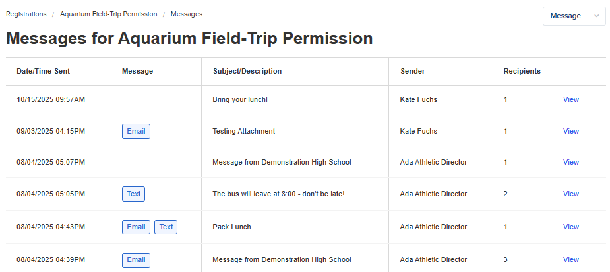This screenshot has height=272, width=610.
Task: View the Pack Lunch message
Action: (570, 227)
